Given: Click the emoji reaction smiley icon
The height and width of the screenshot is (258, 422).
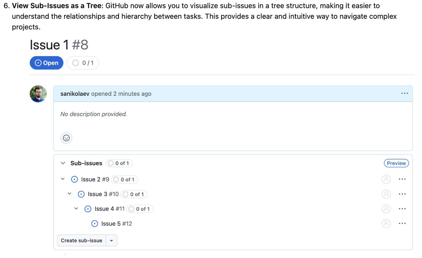Looking at the screenshot, I should point(66,138).
